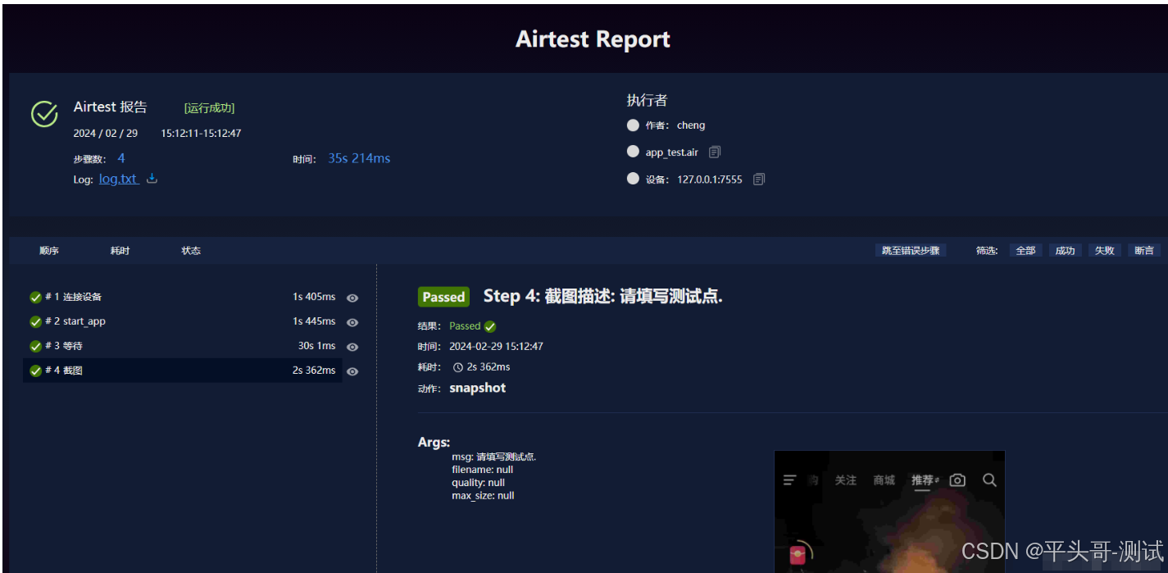Viewport: 1168px width, 573px height.
Task: Click the green check beside step 2 start_app
Action: click(x=35, y=321)
